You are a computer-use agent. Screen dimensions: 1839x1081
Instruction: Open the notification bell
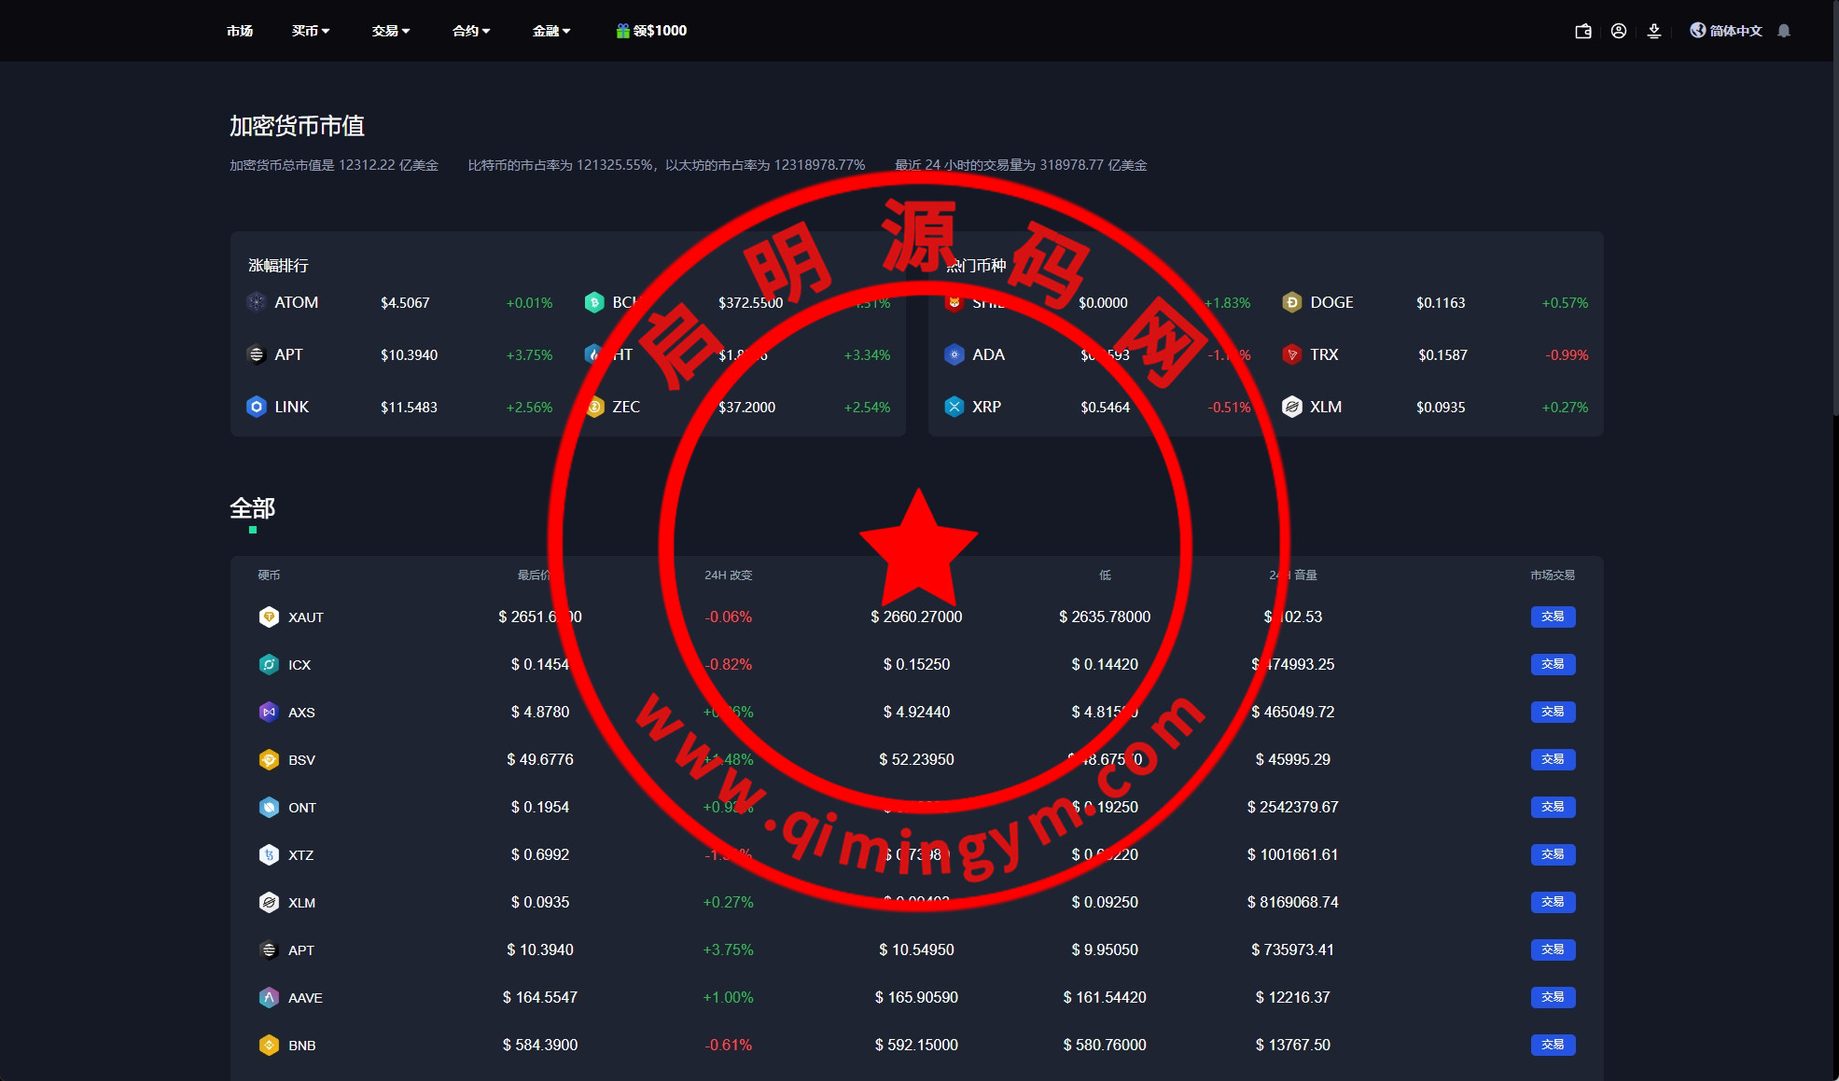point(1784,31)
